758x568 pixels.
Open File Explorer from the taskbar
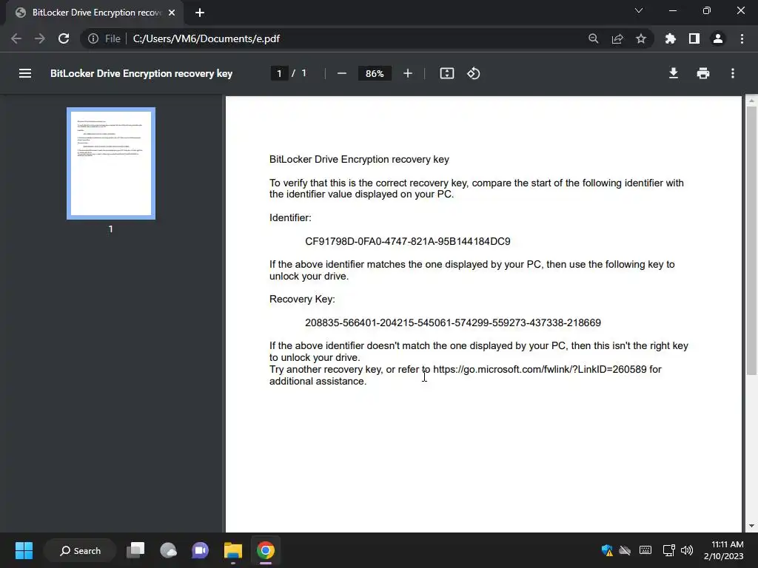pos(233,550)
